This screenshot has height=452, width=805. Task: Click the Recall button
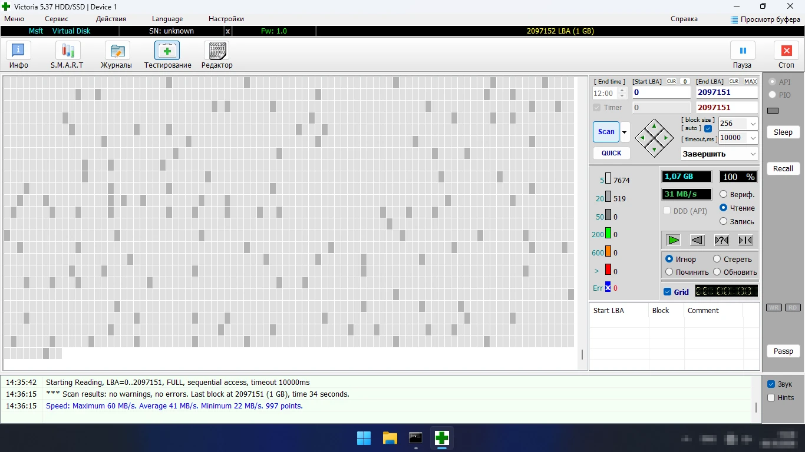coord(783,169)
